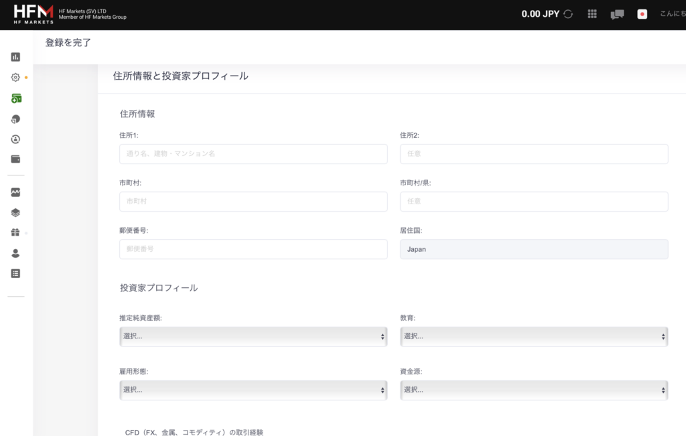Open the withdrawal coins icon in sidebar
Screen dimensions: 686x436
tap(15, 119)
